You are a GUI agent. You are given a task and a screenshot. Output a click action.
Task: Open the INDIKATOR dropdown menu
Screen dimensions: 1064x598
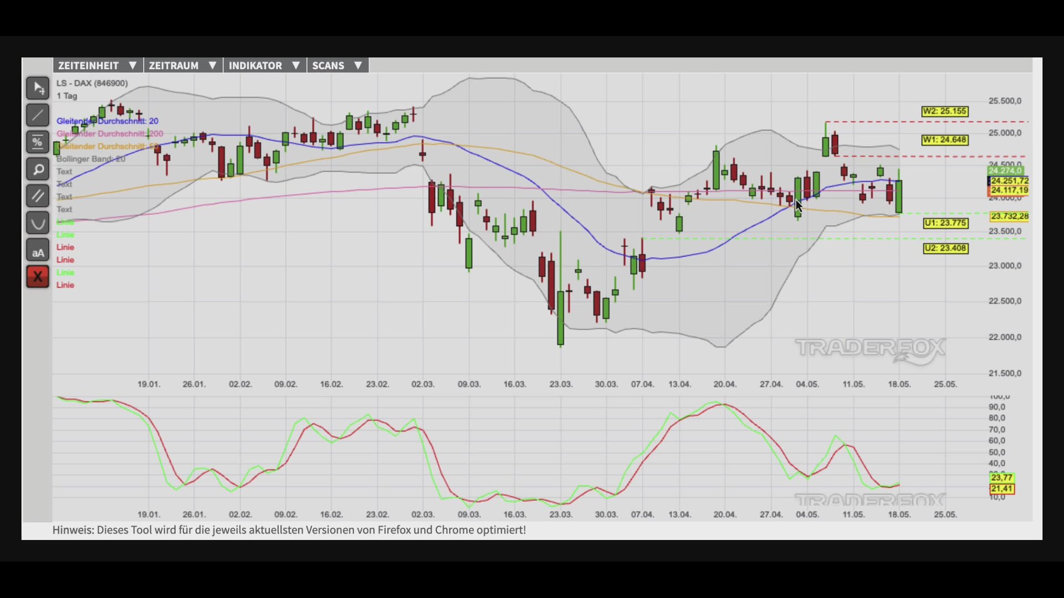tap(264, 65)
